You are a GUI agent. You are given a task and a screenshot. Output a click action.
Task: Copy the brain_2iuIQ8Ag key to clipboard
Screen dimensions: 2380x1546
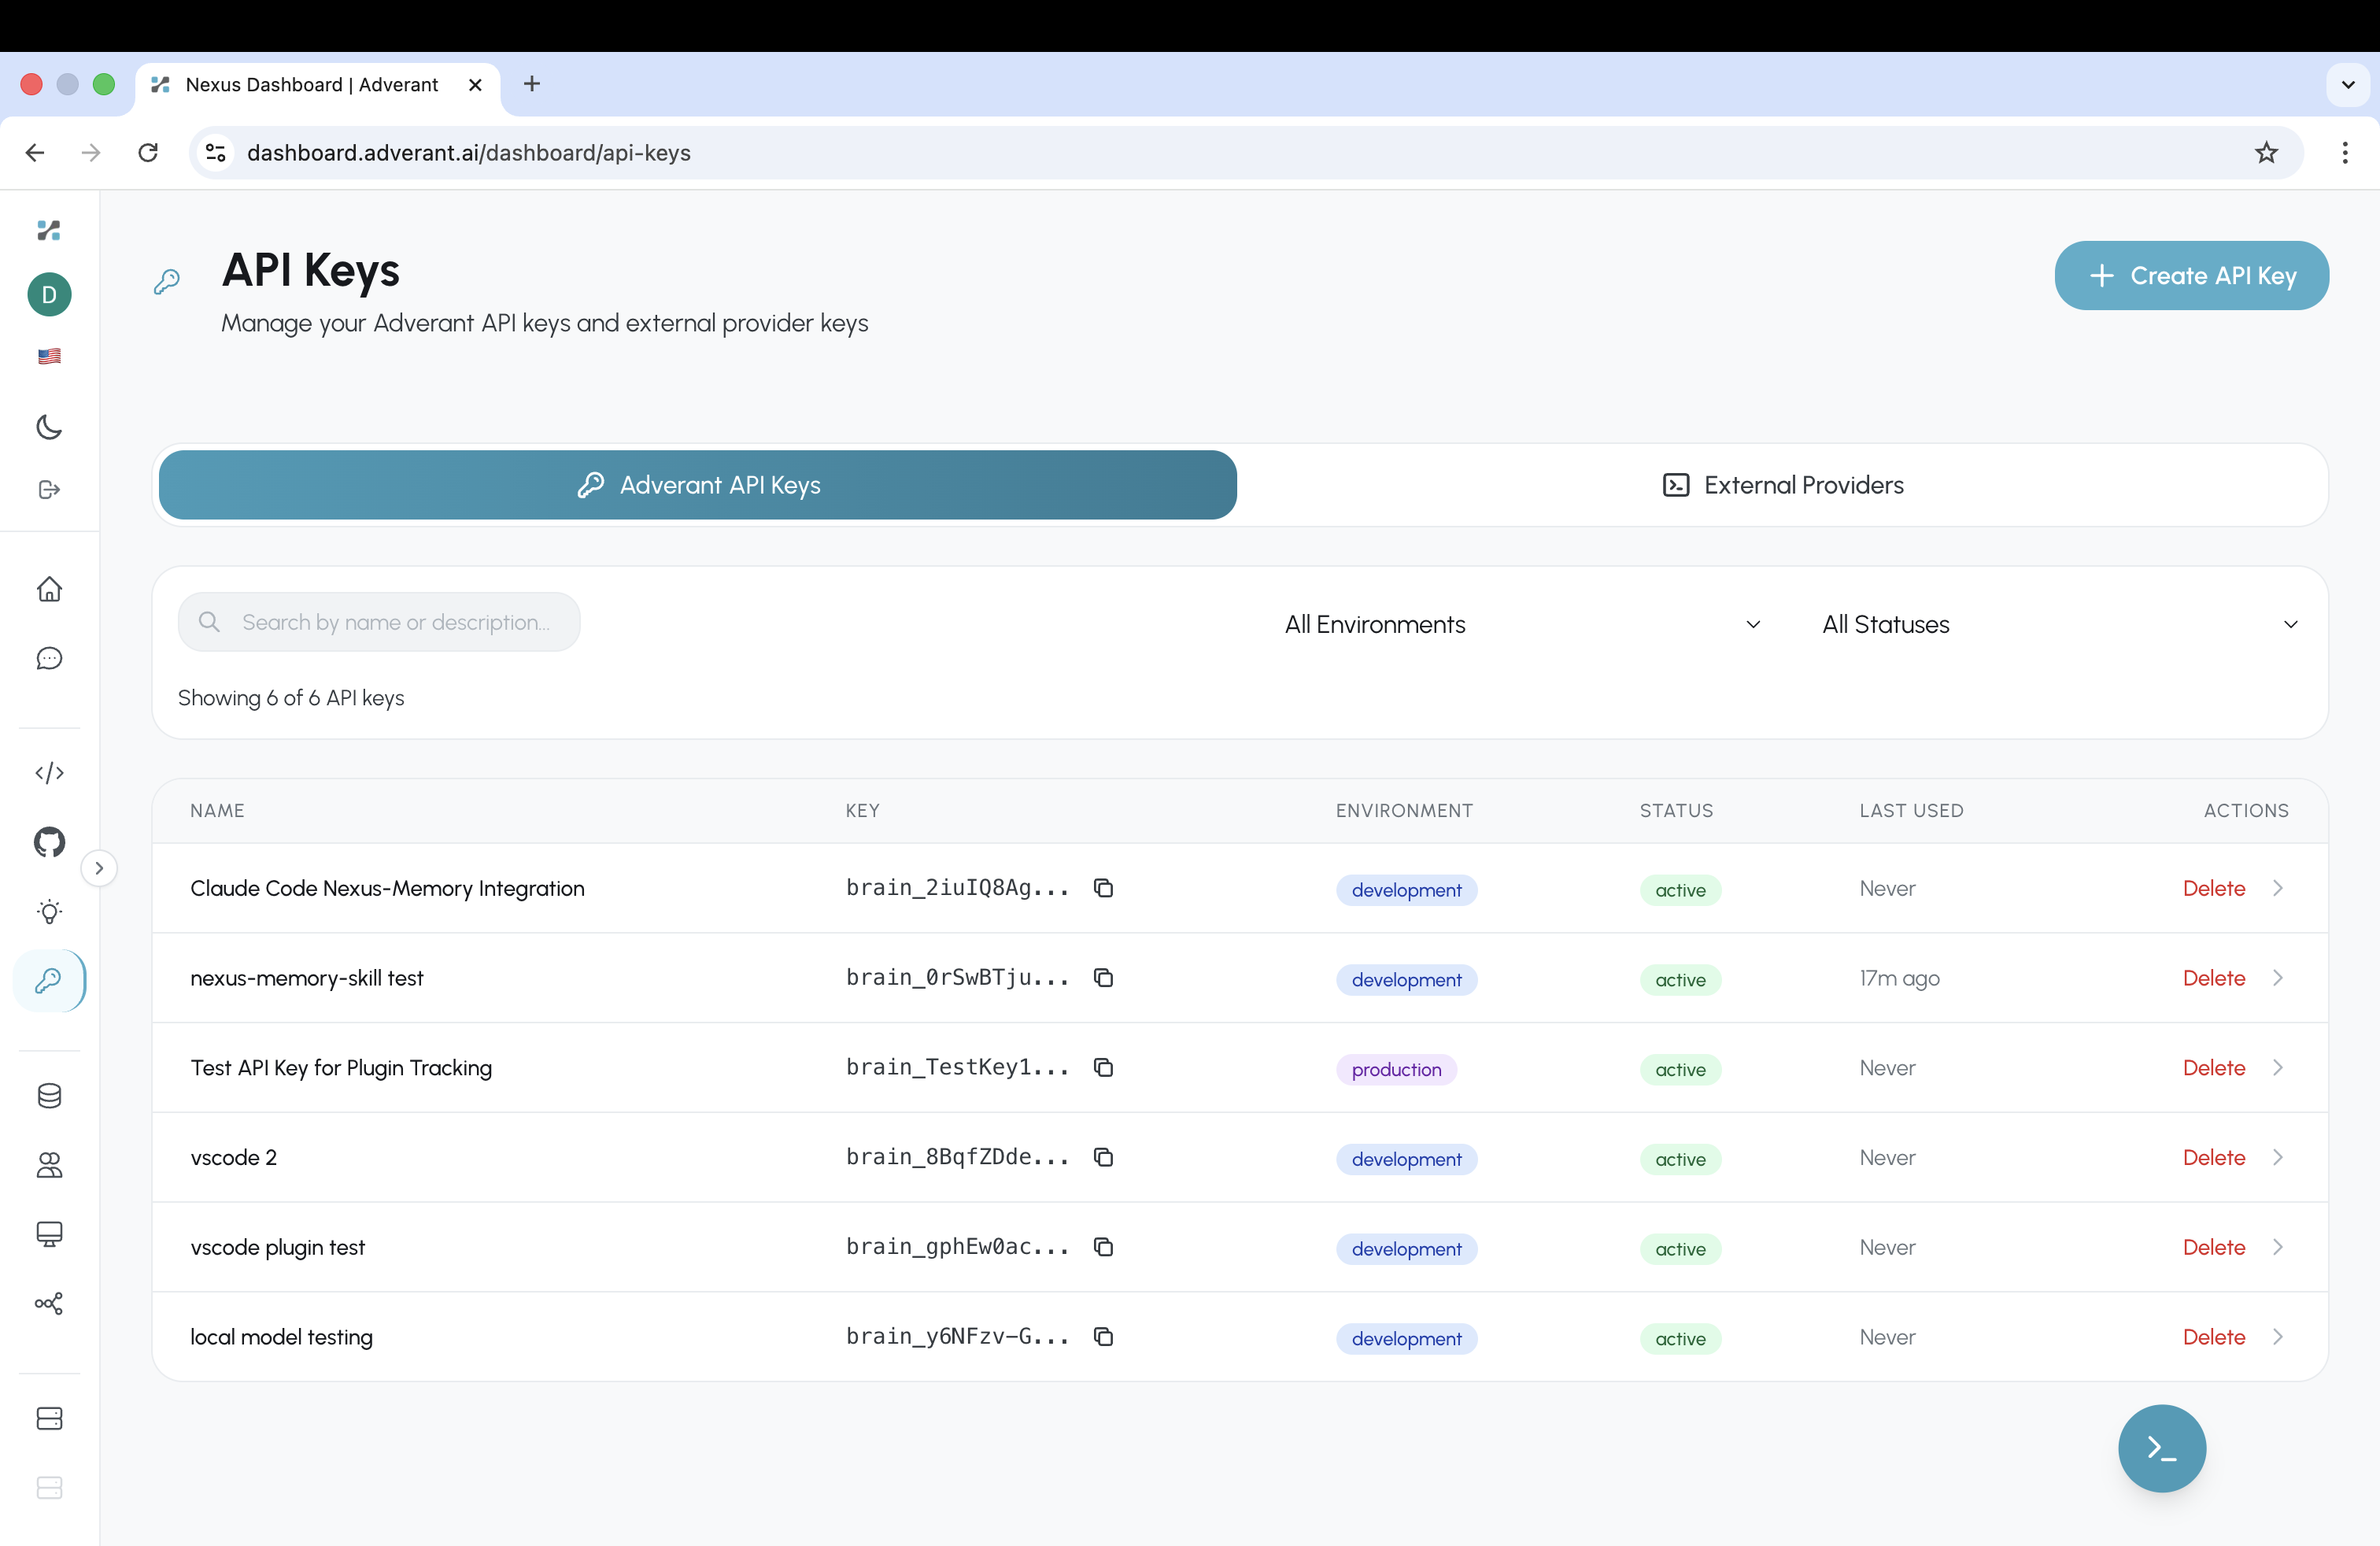[x=1104, y=888]
